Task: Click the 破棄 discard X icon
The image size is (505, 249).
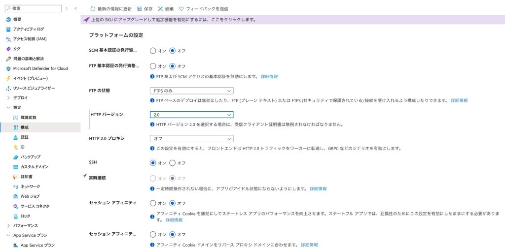Action: tap(160, 9)
